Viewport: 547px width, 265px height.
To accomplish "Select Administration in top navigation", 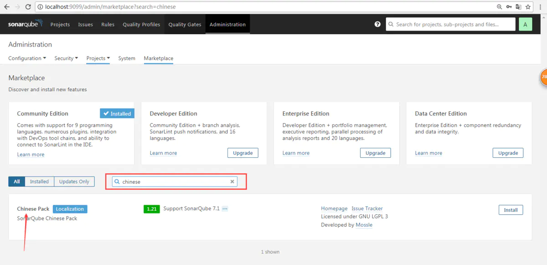I will pyautogui.click(x=227, y=25).
